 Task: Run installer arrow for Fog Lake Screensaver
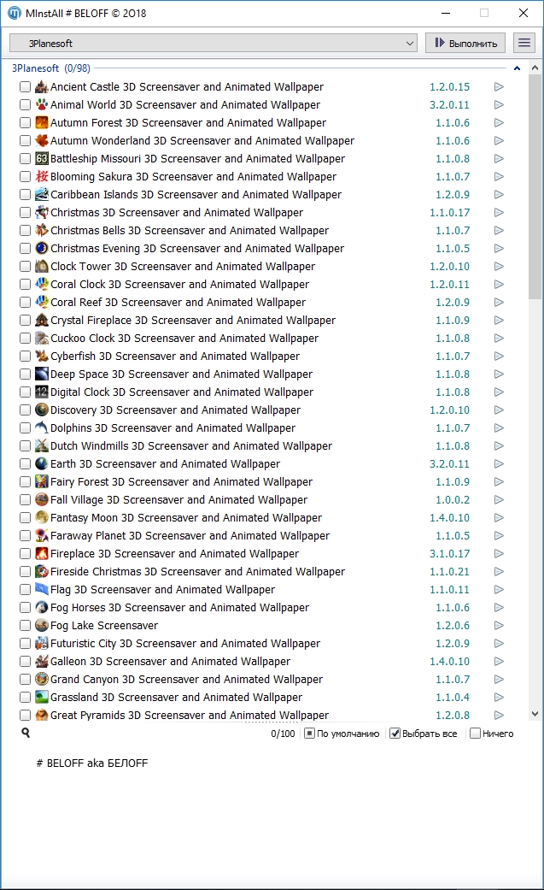coord(500,625)
